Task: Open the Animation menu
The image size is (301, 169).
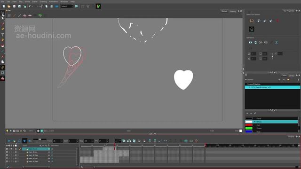Action: (x=54, y=1)
